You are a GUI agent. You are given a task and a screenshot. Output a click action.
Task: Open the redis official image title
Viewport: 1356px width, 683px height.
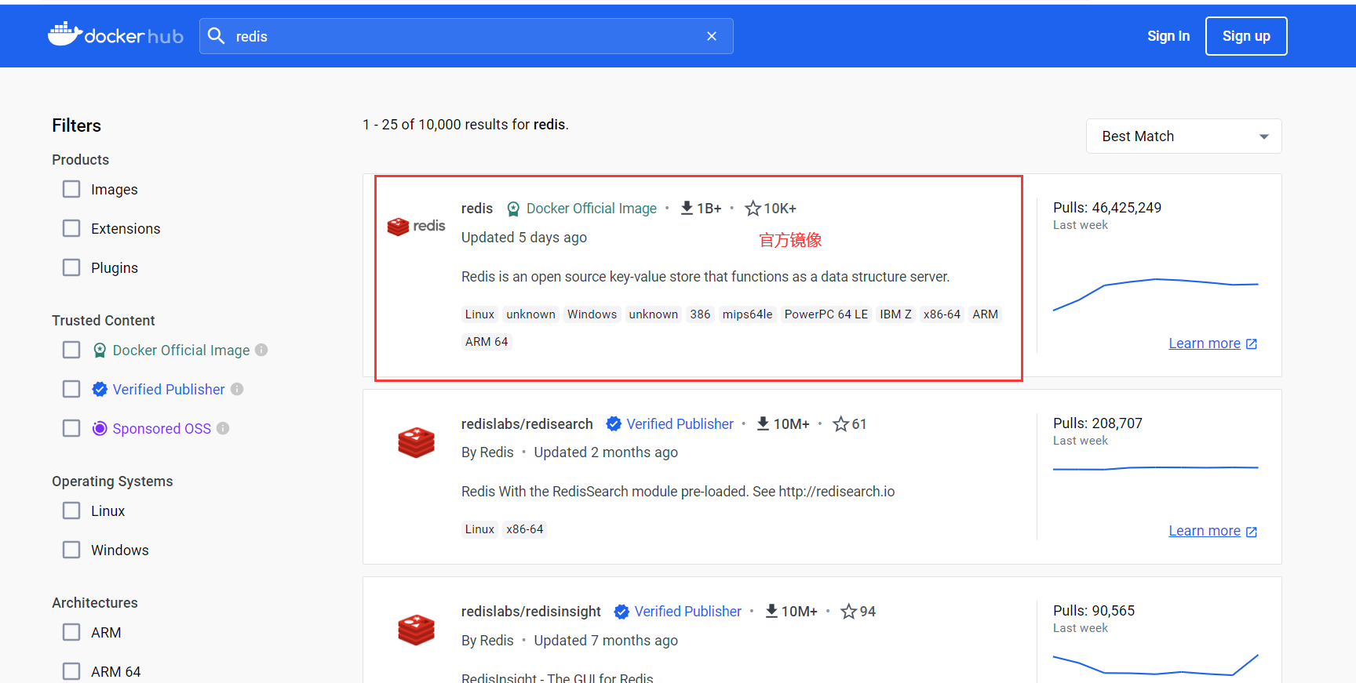click(x=477, y=209)
